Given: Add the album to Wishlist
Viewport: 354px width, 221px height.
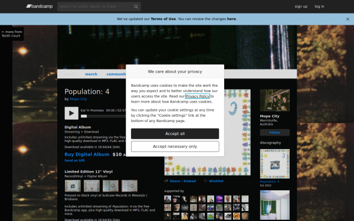Looking at the screenshot, I should click(x=216, y=181).
